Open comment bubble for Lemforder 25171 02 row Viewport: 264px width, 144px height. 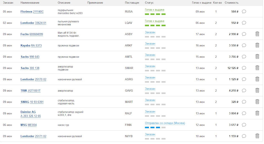point(244,136)
